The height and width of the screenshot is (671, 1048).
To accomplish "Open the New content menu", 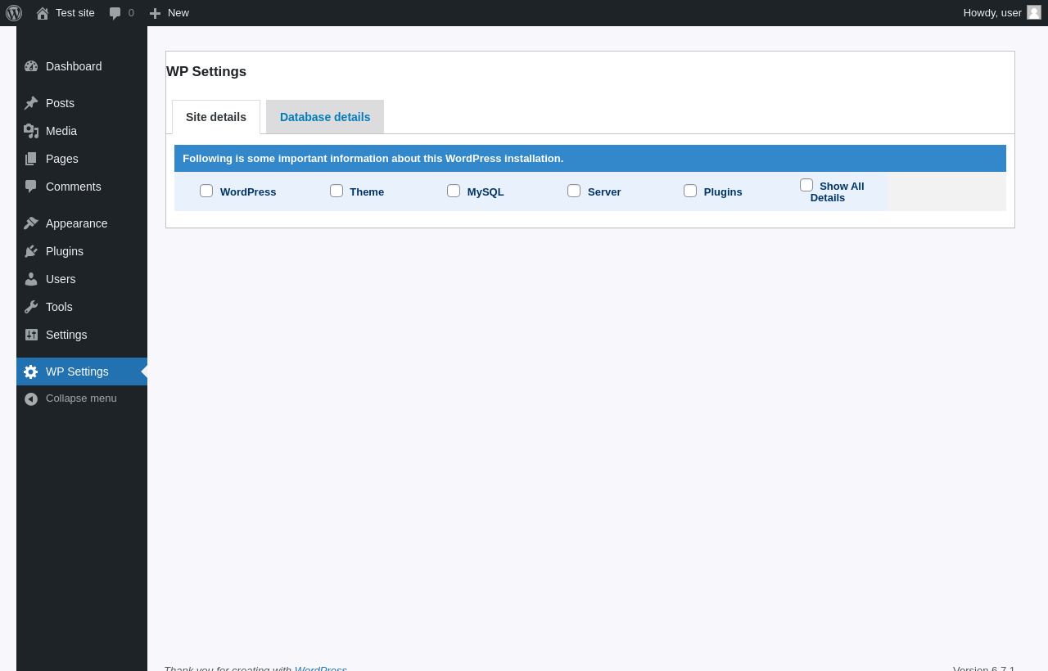I will 169,13.
